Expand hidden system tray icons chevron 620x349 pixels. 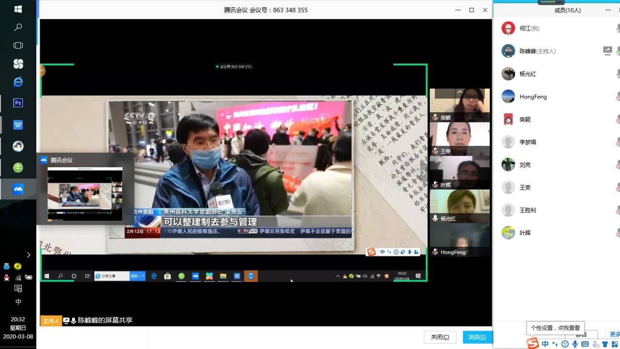(x=29, y=255)
